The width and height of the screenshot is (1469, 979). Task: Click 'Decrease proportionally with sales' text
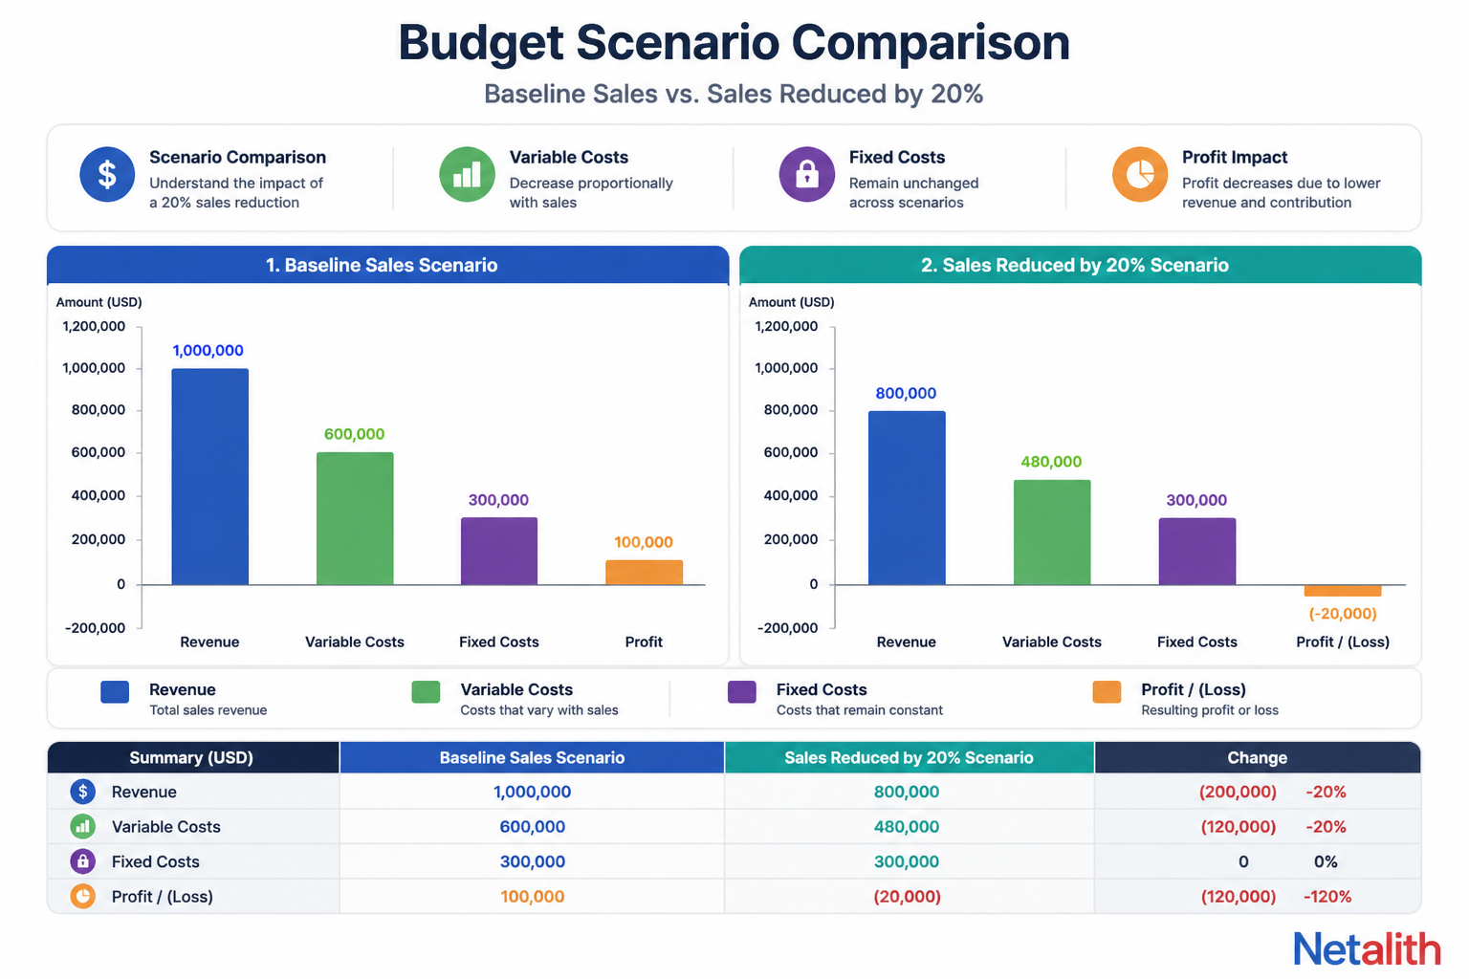[x=591, y=192]
